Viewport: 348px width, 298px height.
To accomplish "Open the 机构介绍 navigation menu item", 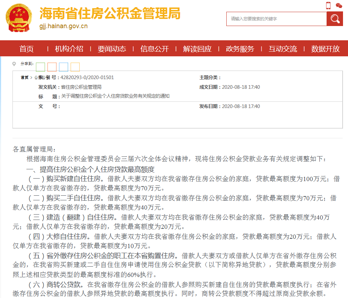I will (x=69, y=49).
